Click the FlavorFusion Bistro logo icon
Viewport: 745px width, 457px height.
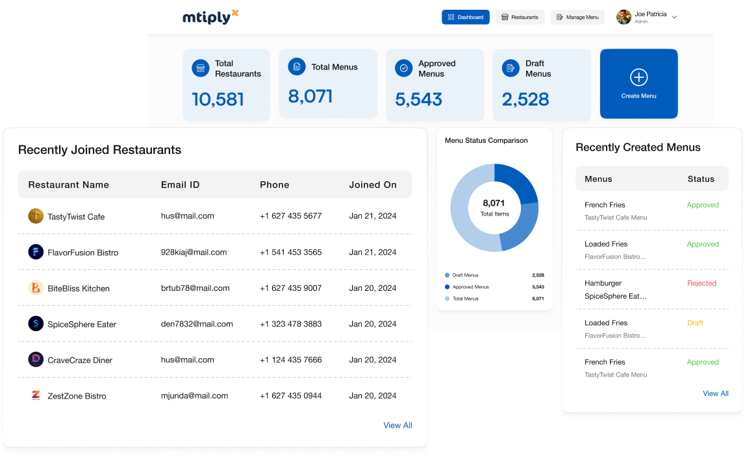pos(36,252)
